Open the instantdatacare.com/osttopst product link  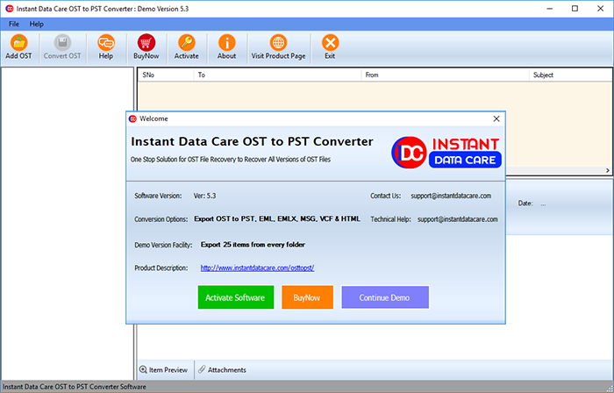coord(257,268)
